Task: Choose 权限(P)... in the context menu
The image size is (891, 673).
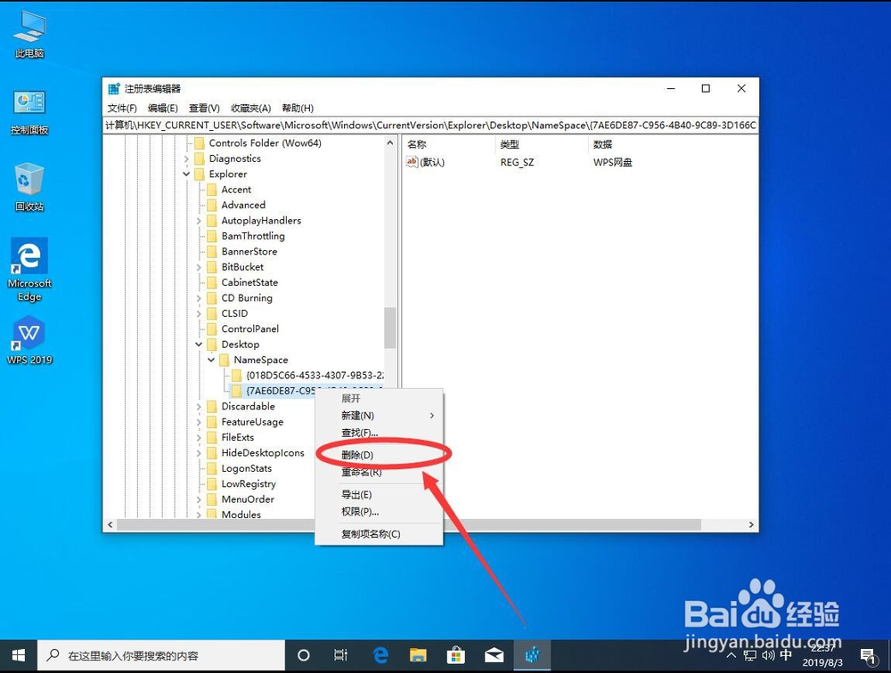Action: 379,512
